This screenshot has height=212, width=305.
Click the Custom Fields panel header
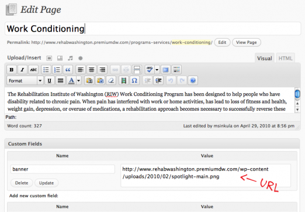click(152, 144)
